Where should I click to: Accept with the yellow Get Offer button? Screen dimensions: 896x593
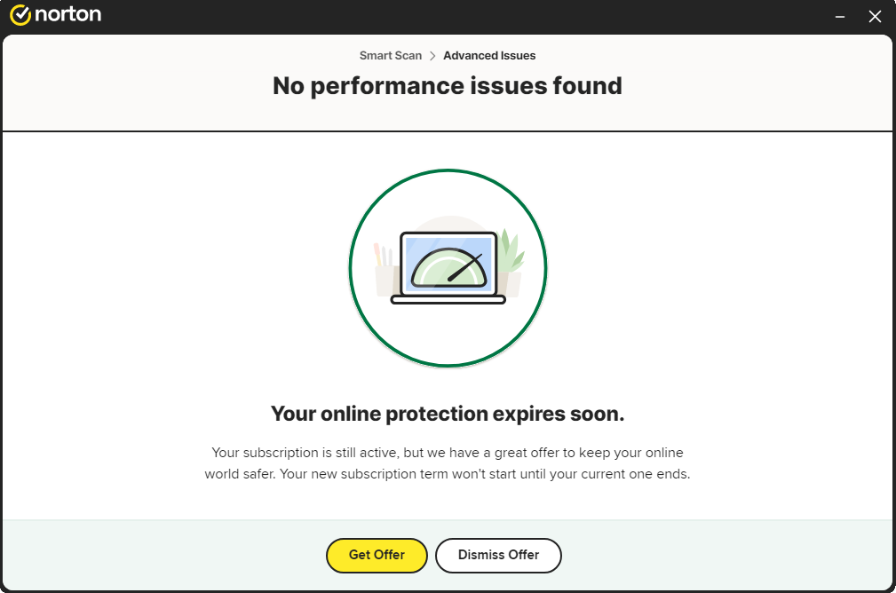377,556
